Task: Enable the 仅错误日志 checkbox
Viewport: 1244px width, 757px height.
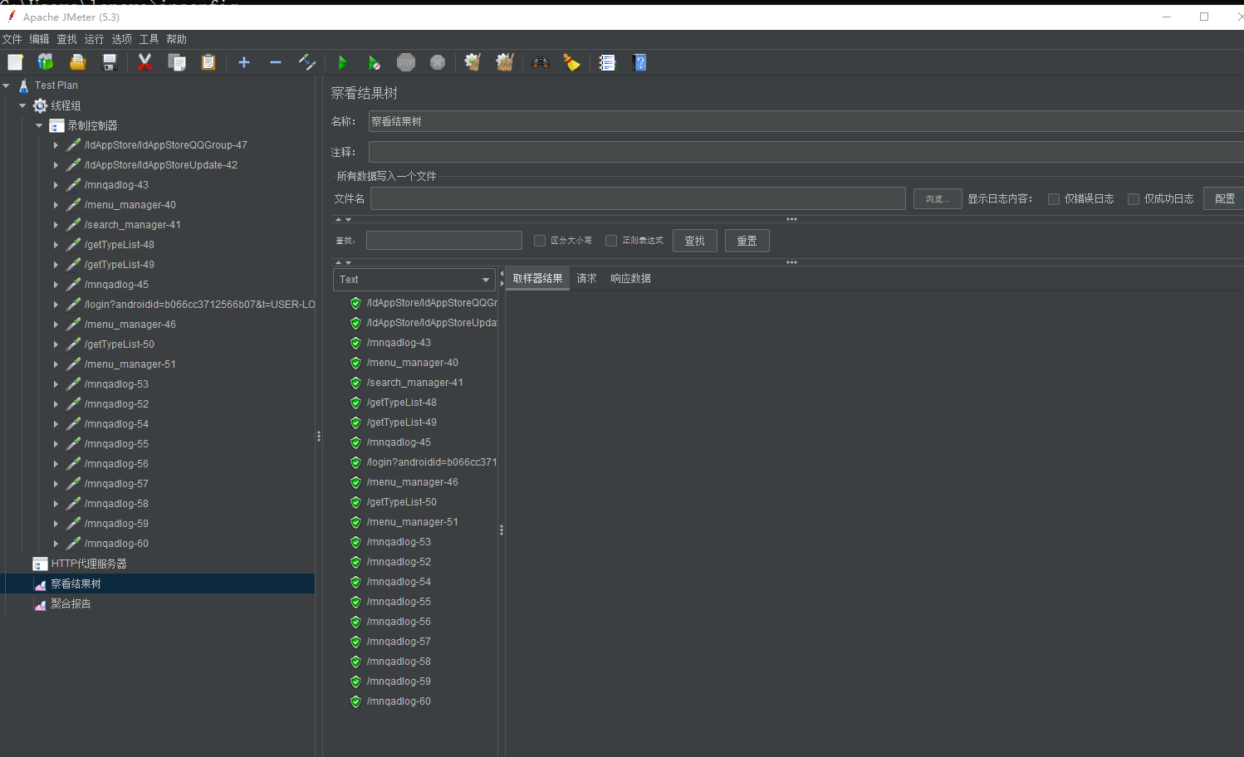Action: (x=1054, y=199)
